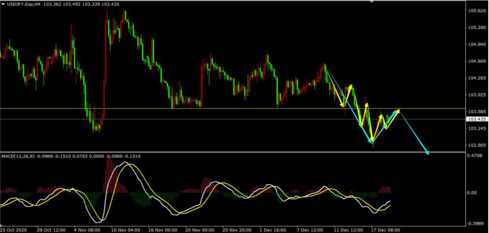The image size is (489, 233).
Task: Click the 0.00 MACD scale value
Action: tap(472, 193)
